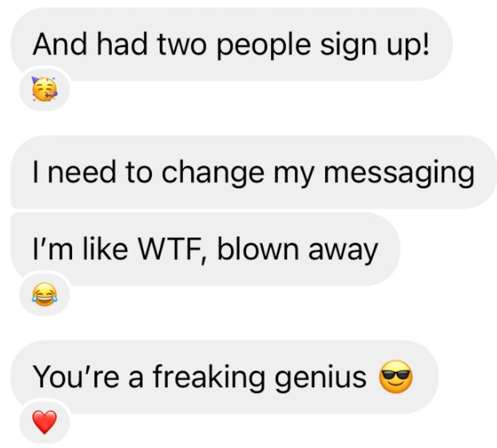Select the reaction badge under 'freaking genius' message
This screenshot has width=497, height=448.
(x=45, y=422)
